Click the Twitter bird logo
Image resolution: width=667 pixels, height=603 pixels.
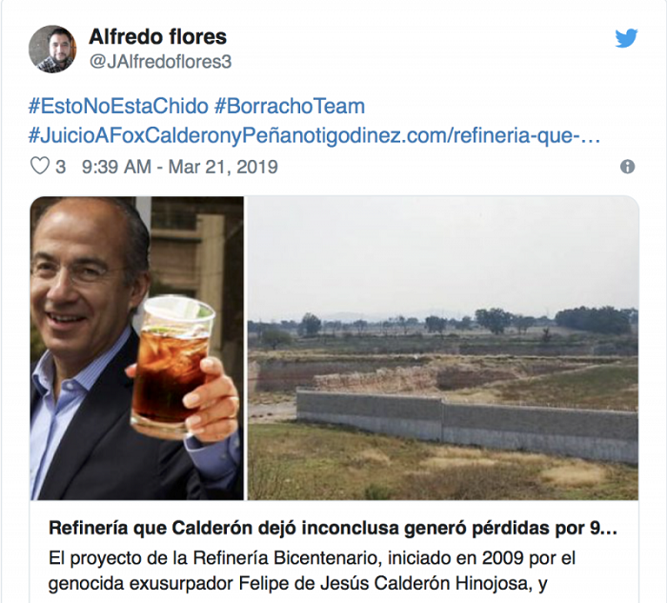626,38
